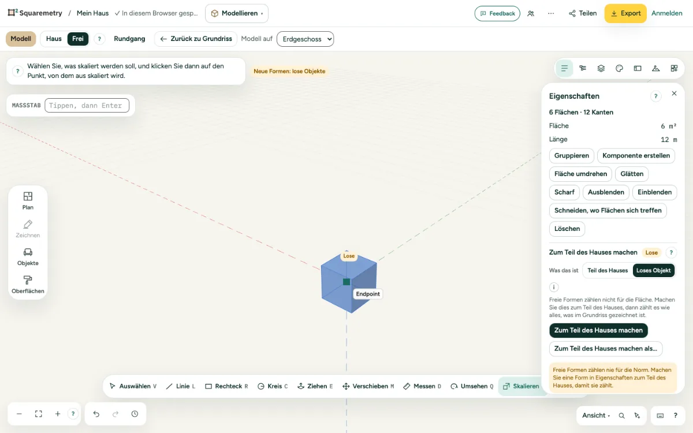The image size is (693, 433).
Task: Click the Gruppieren button
Action: 572,156
